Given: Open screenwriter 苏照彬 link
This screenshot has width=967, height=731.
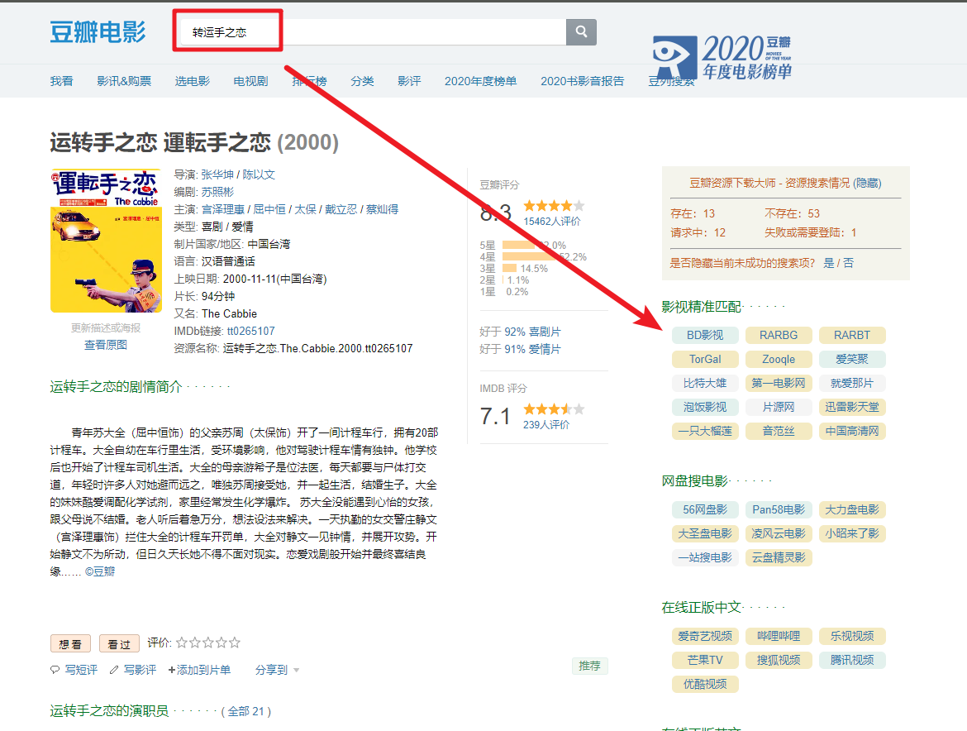Looking at the screenshot, I should coord(217,192).
